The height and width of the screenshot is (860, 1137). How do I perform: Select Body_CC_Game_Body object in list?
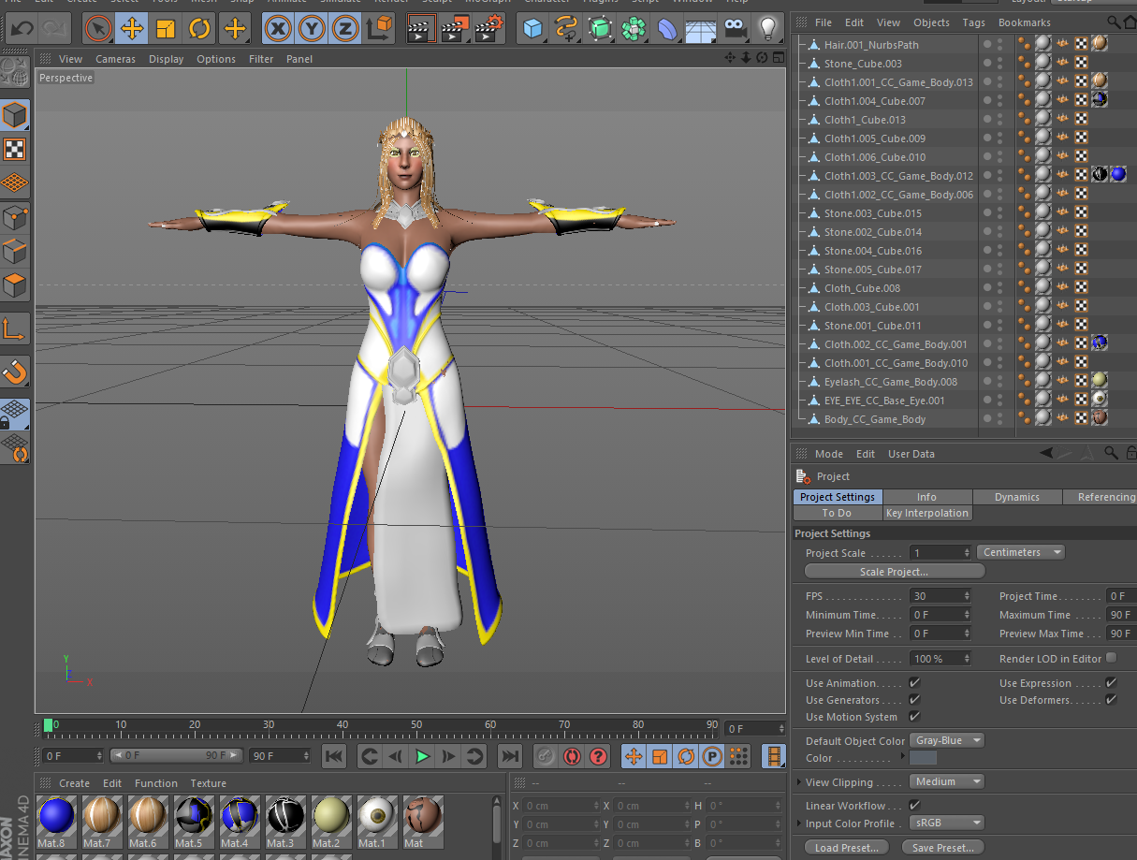[874, 419]
